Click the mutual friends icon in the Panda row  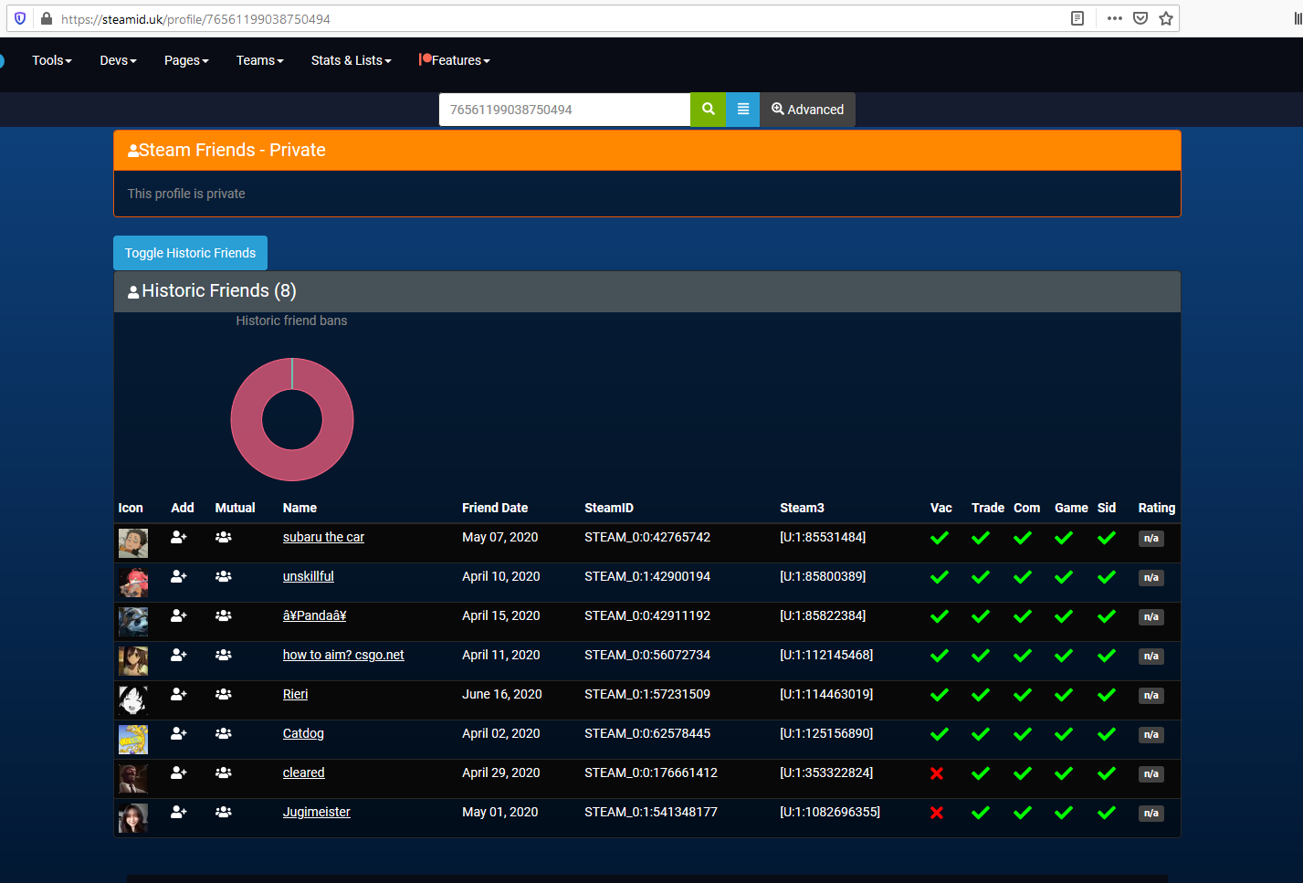pos(223,615)
